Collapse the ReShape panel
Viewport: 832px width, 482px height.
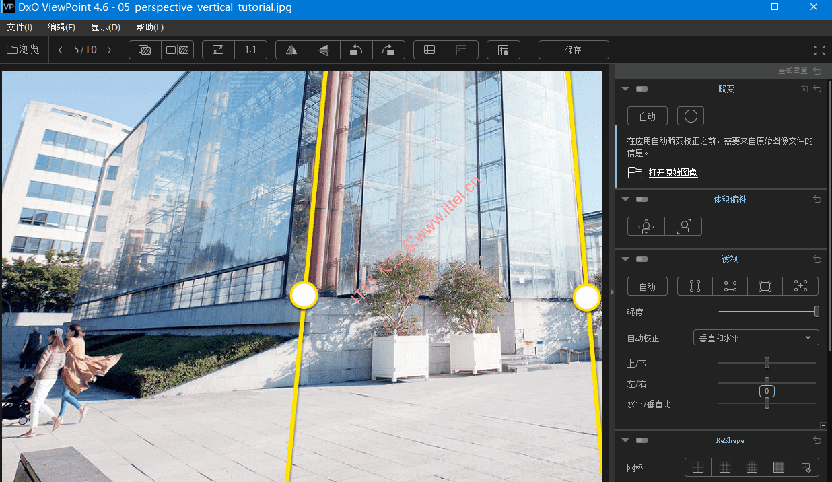(625, 440)
